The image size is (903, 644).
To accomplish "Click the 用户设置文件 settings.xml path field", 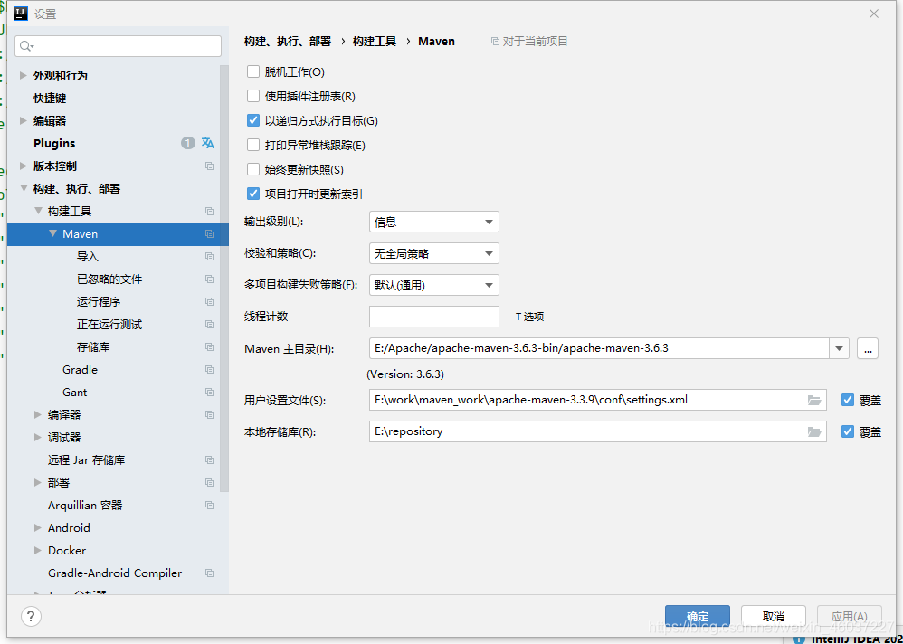I will [598, 400].
